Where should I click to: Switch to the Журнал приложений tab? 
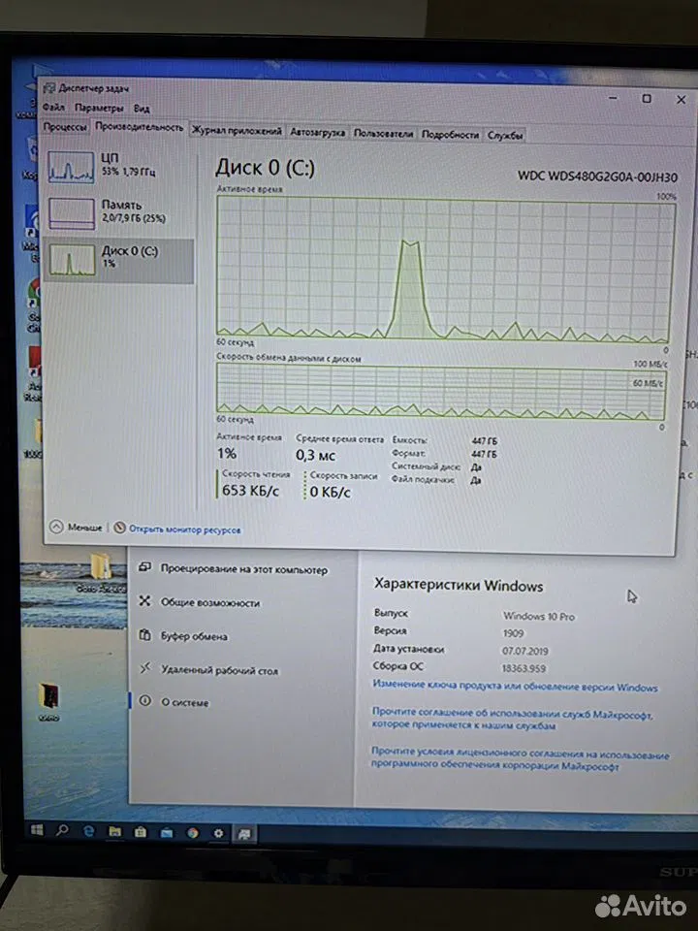pyautogui.click(x=237, y=131)
